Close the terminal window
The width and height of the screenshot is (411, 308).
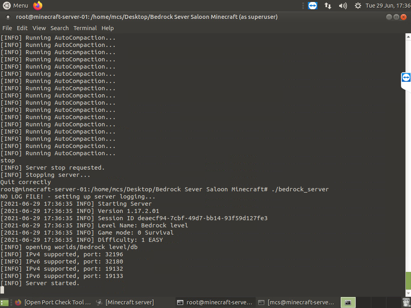pyautogui.click(x=404, y=17)
